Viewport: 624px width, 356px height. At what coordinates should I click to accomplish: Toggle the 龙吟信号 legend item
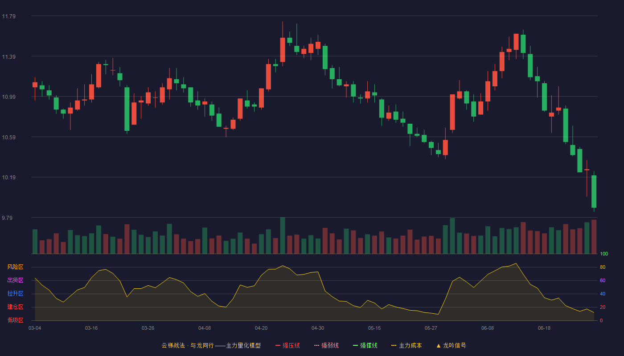[451, 345]
